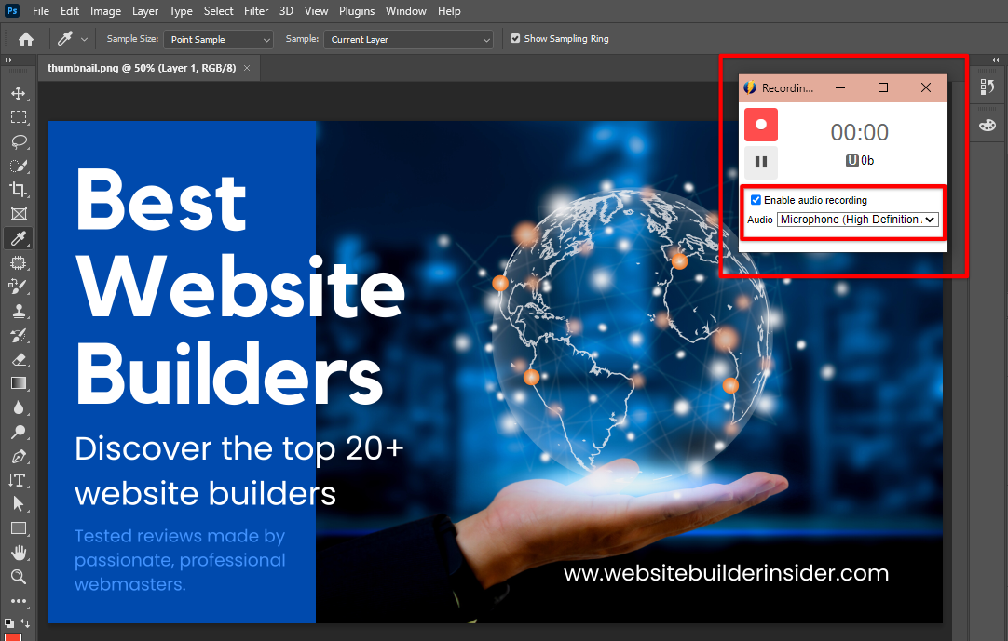Viewport: 1008px width, 641px height.
Task: Select the Path Selection tool
Action: coord(19,504)
